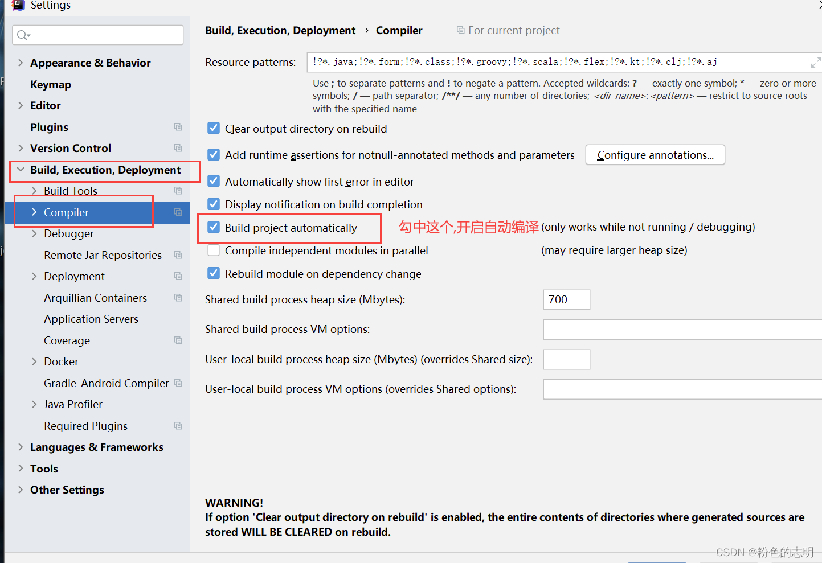Expand the Build Tools node
Image resolution: width=822 pixels, height=563 pixels.
(34, 191)
